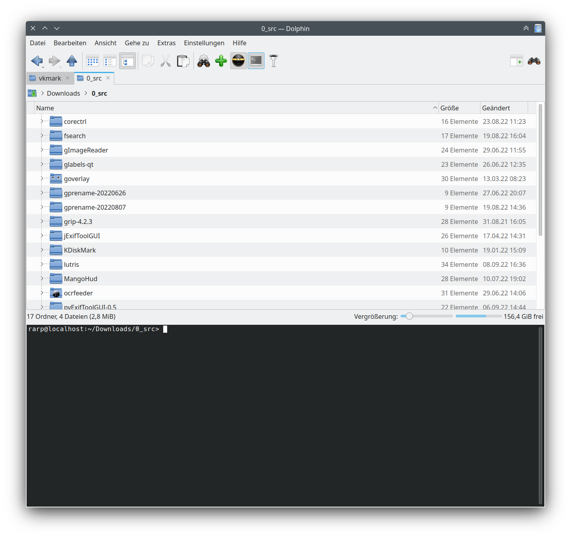The image size is (571, 538).
Task: Go forward using the grey right arrow
Action: (54, 61)
